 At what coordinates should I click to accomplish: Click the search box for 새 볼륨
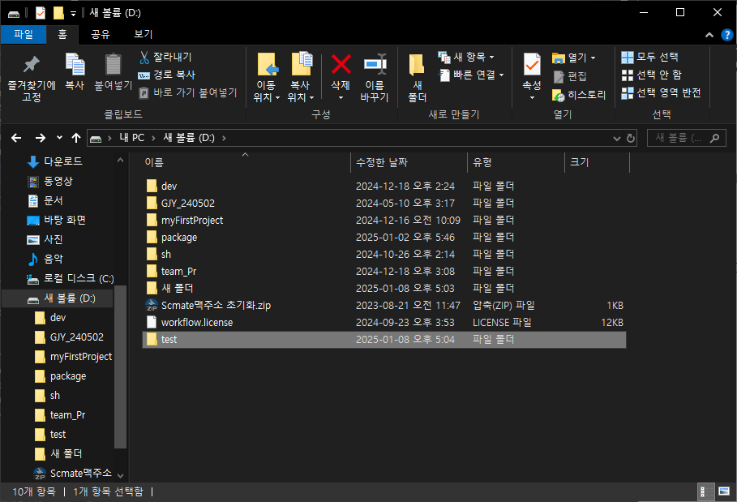click(x=686, y=138)
